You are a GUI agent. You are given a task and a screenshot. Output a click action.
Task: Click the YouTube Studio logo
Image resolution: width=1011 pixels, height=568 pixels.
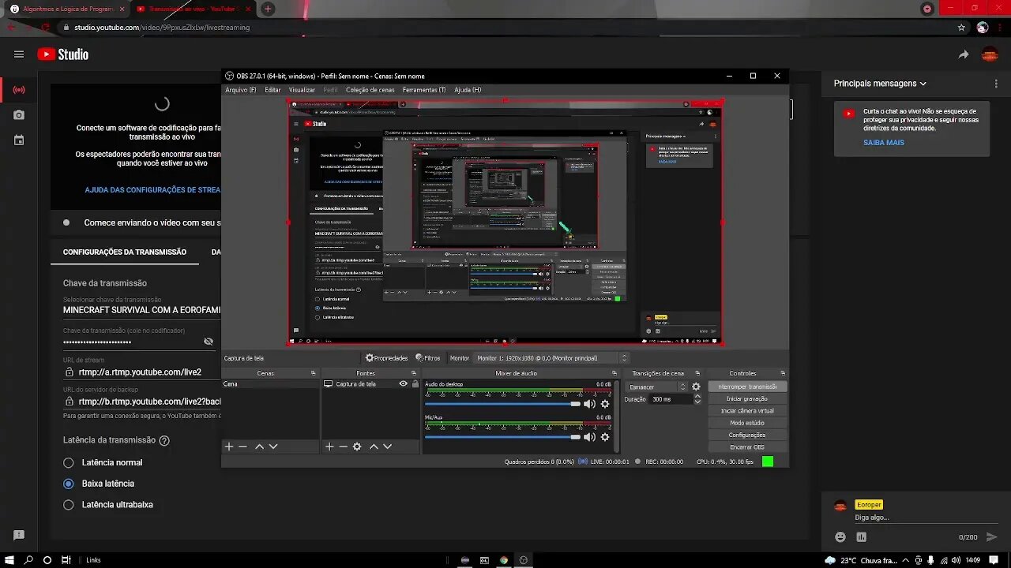pos(63,54)
